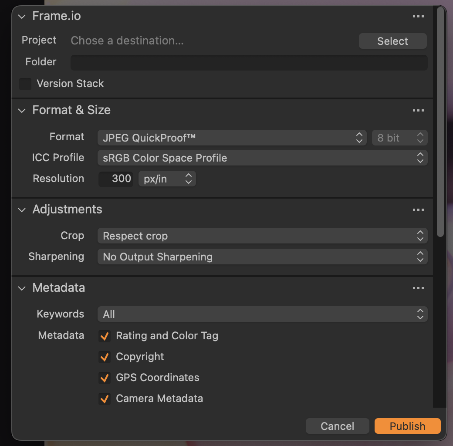This screenshot has height=446, width=453.
Task: Click the Format & Size section title
Action: coord(71,110)
